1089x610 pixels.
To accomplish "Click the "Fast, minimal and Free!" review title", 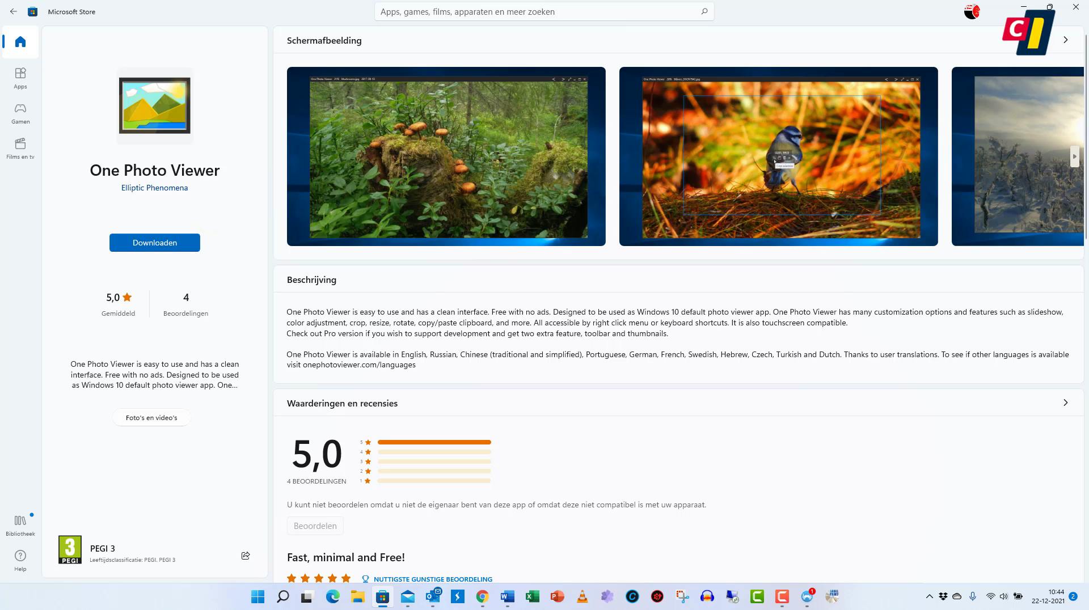I will [346, 557].
